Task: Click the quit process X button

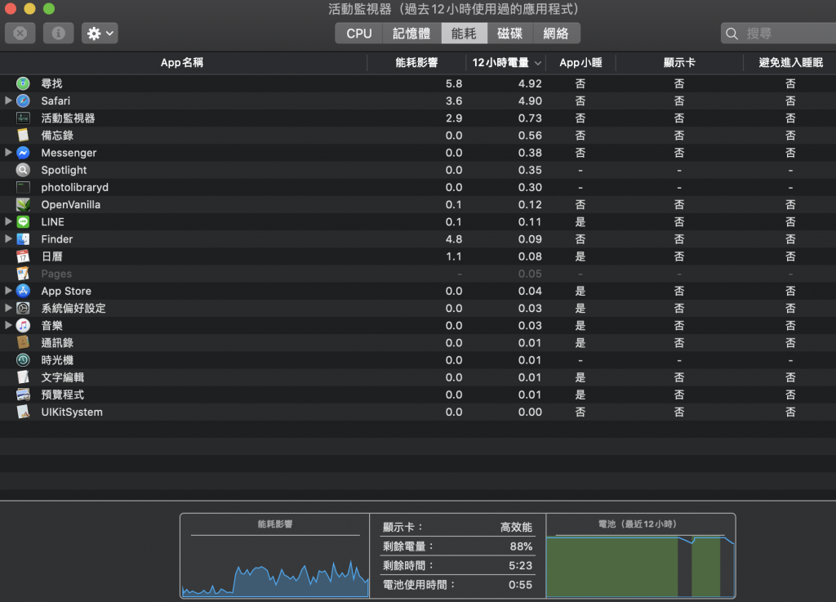Action: click(20, 33)
